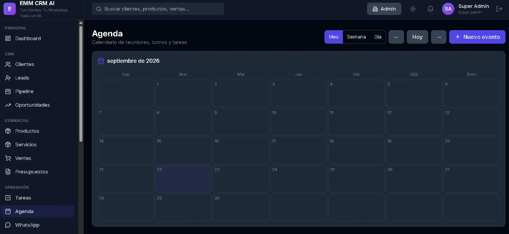The height and width of the screenshot is (234, 509).
Task: Switch calendar to Semana view
Action: (x=356, y=37)
